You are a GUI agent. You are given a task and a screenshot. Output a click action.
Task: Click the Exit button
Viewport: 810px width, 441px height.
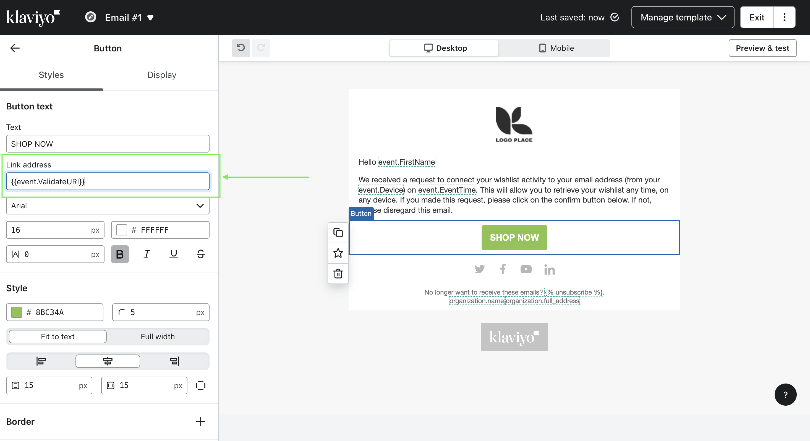click(x=757, y=17)
